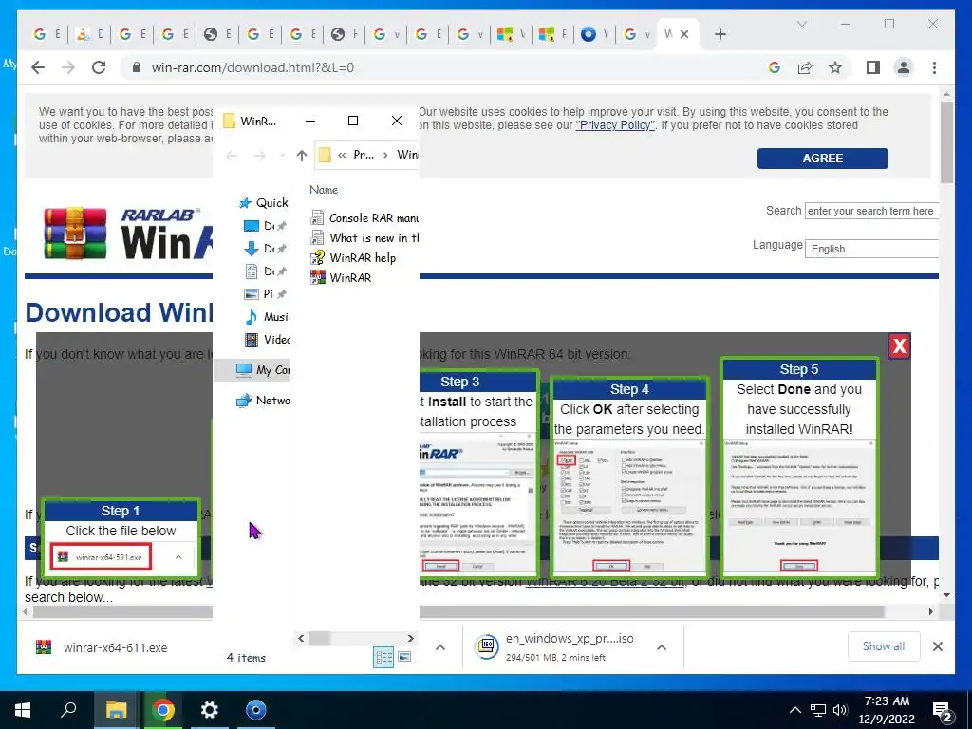The width and height of the screenshot is (972, 729).
Task: Click the Google icon in address bar
Action: click(x=775, y=67)
